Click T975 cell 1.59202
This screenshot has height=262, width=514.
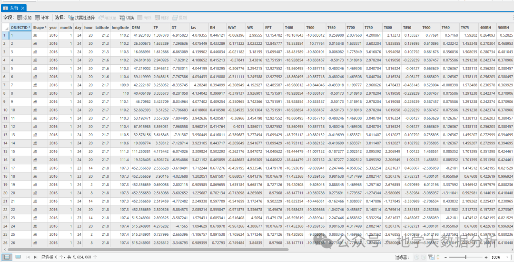(x=469, y=35)
